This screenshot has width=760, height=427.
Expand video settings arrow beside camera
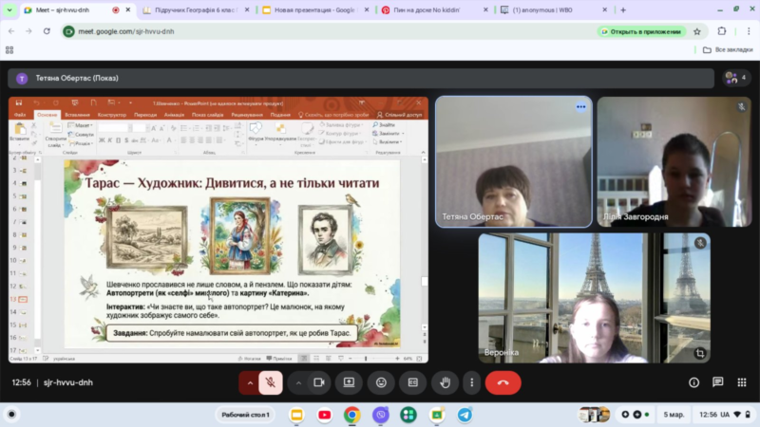pyautogui.click(x=298, y=382)
